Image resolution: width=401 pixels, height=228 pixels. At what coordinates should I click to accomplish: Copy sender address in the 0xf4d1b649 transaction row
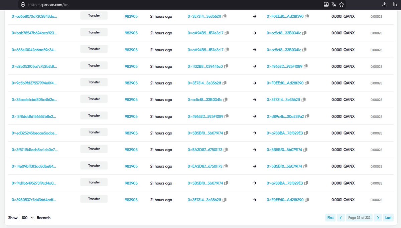[x=226, y=183]
